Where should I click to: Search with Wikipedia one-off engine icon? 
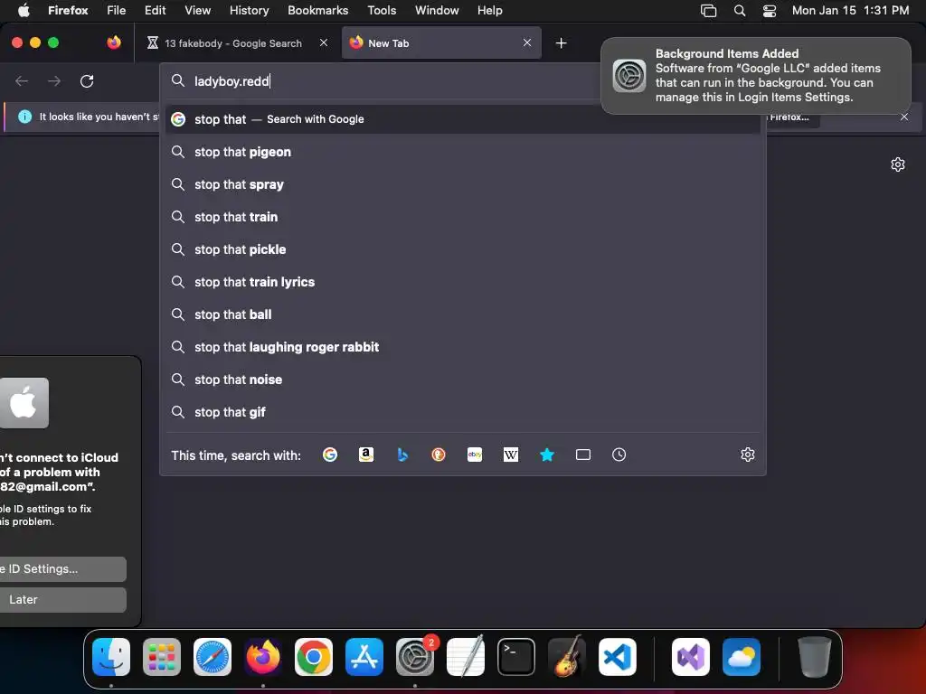(511, 455)
